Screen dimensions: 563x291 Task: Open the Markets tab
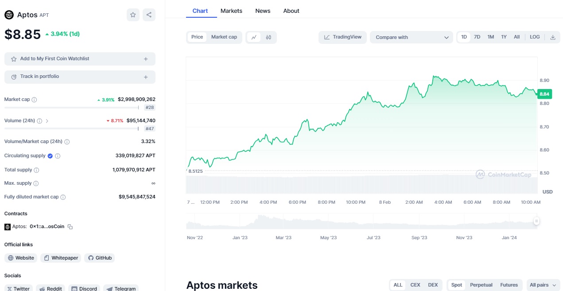click(231, 11)
